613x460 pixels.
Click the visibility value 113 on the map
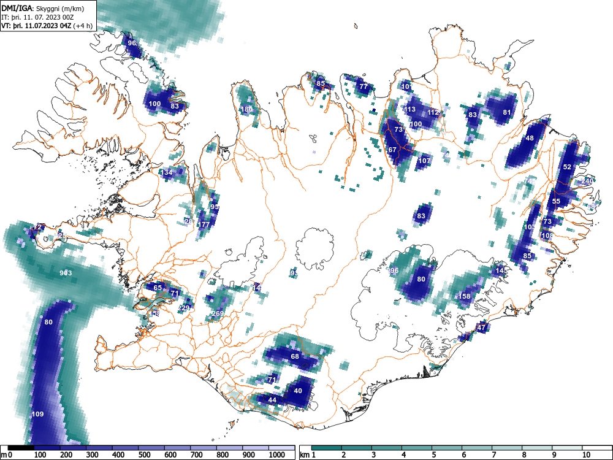click(409, 109)
